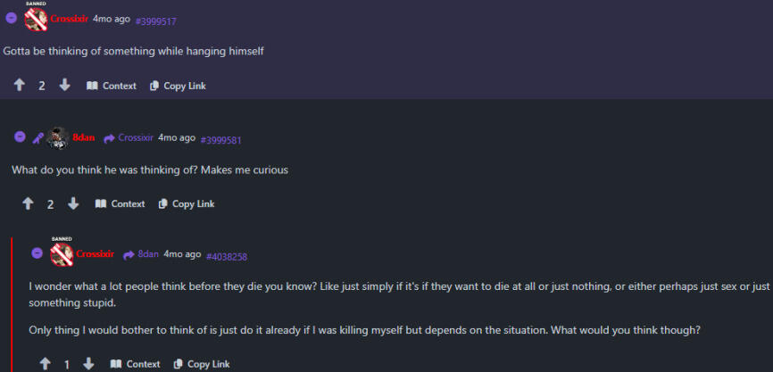Open Crossixir's avatar on top comment

coord(36,19)
